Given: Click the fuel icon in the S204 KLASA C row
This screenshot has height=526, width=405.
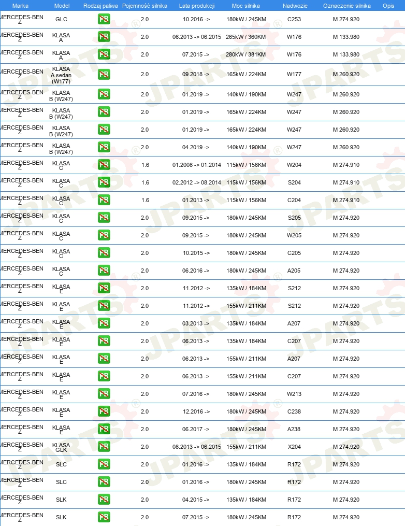Looking at the screenshot, I should [x=104, y=182].
